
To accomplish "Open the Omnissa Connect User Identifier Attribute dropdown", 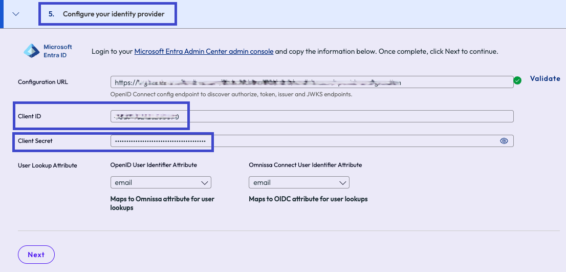I will tap(299, 182).
